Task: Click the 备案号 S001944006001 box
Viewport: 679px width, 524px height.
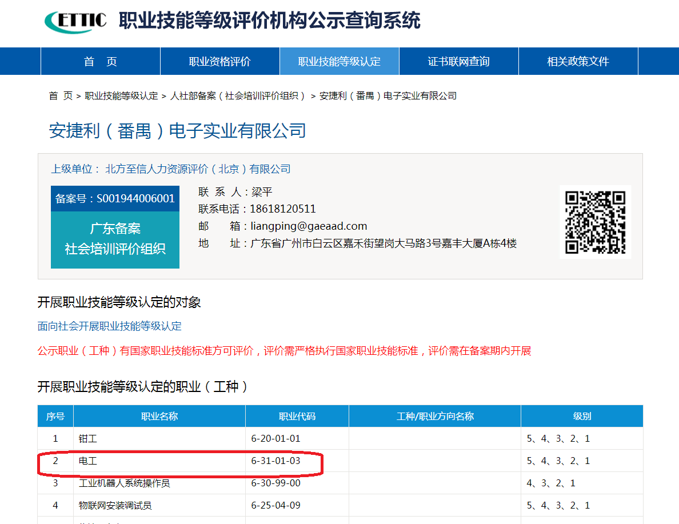Action: pyautogui.click(x=115, y=198)
